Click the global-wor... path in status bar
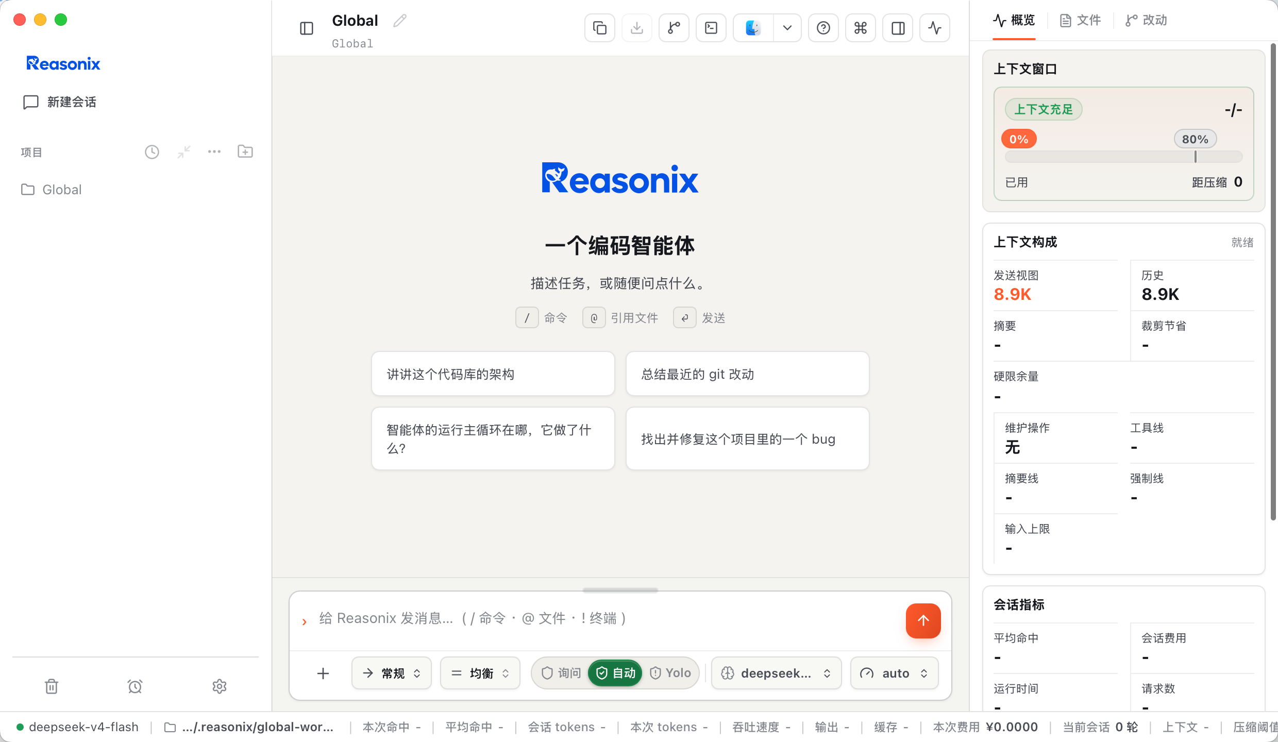This screenshot has width=1278, height=742. 249,727
